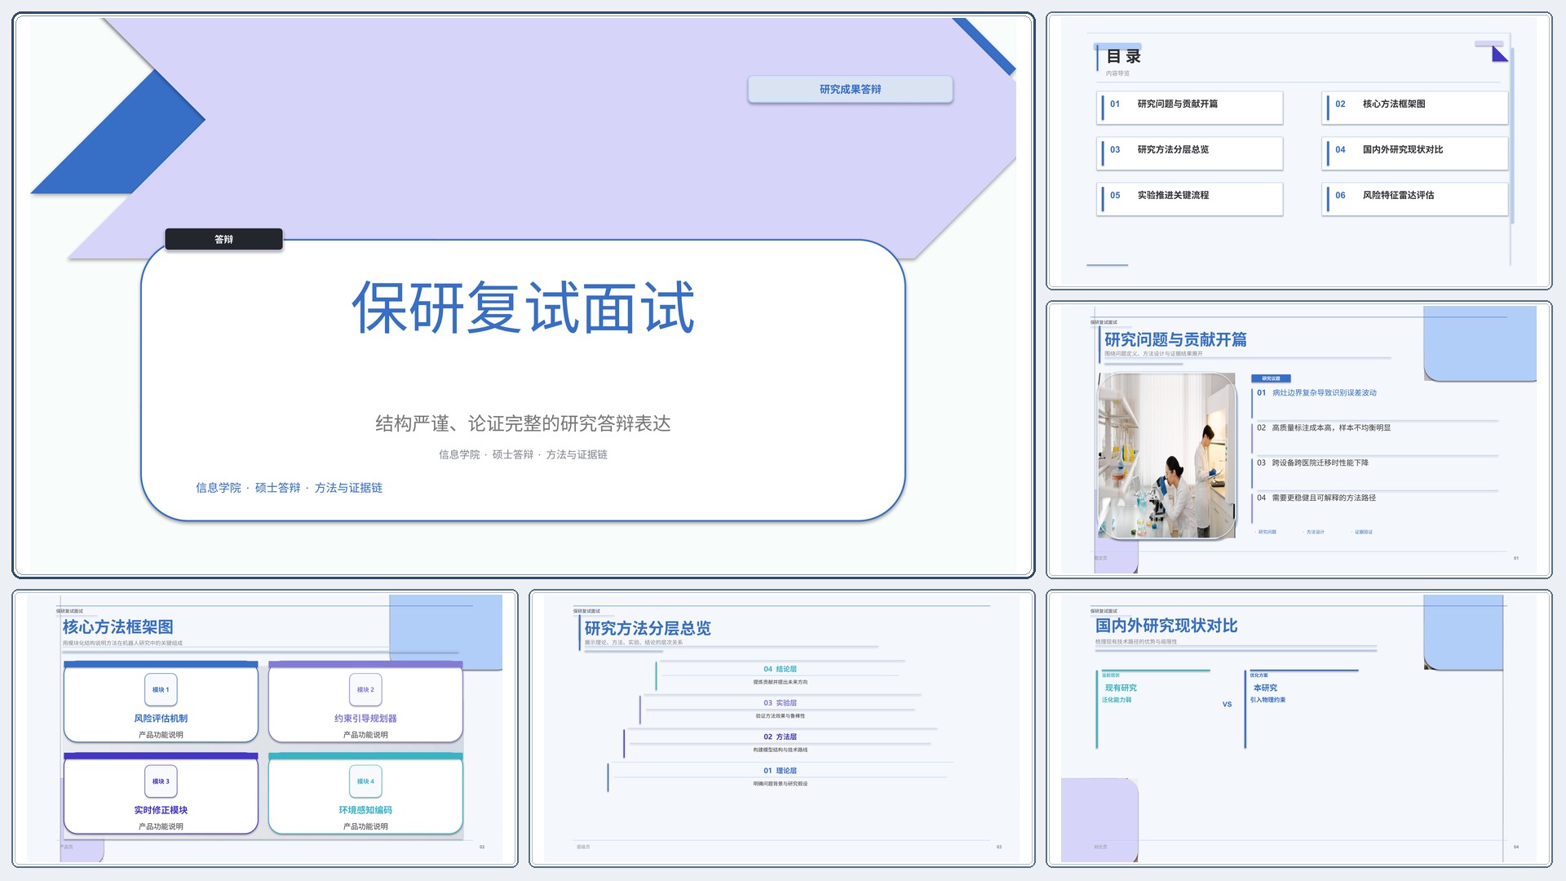Image resolution: width=1566 pixels, height=881 pixels.
Task: Click the blue footer 信息学院 · 硕士答辩 · 方法与证据链
Action: [x=289, y=488]
